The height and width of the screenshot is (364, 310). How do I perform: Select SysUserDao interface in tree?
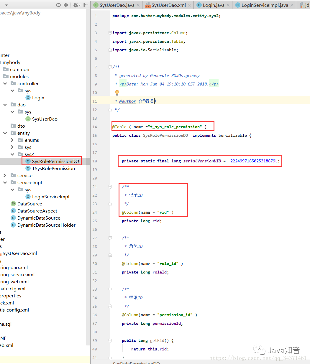(45, 119)
